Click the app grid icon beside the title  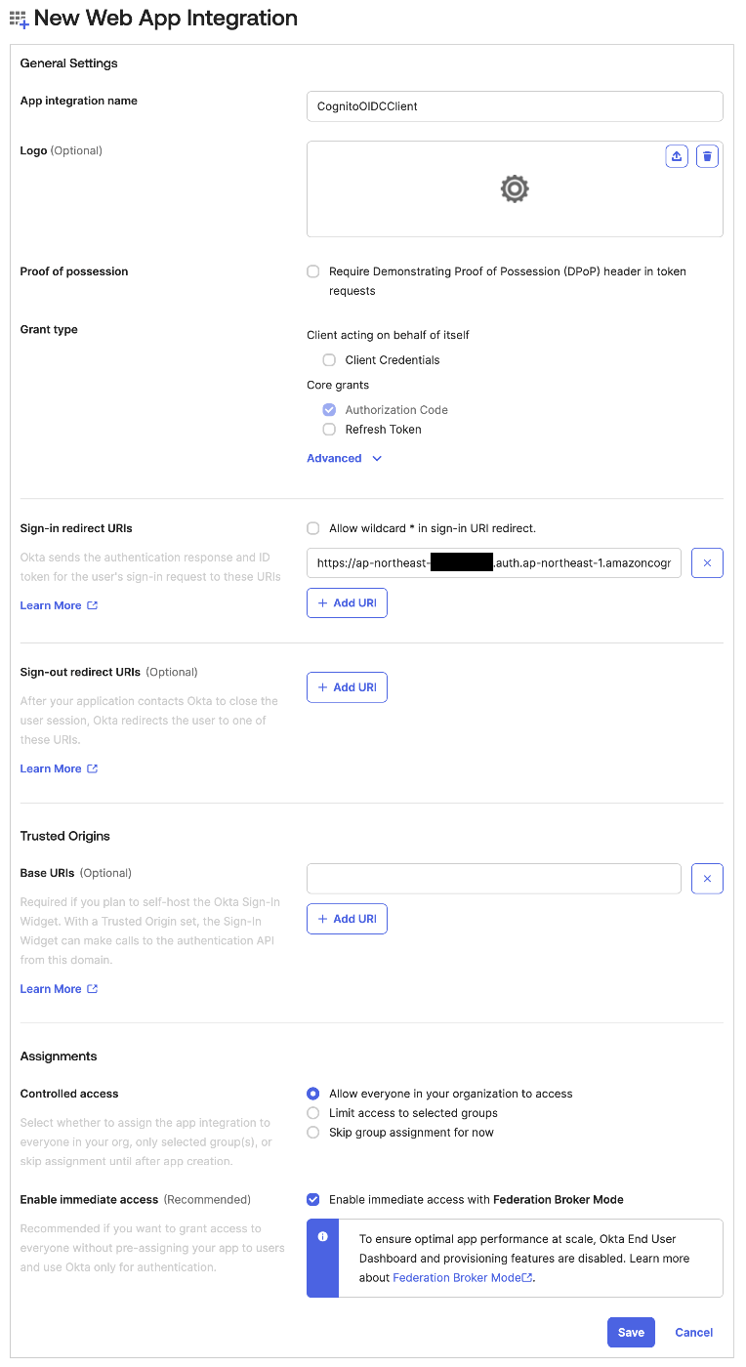click(20, 19)
